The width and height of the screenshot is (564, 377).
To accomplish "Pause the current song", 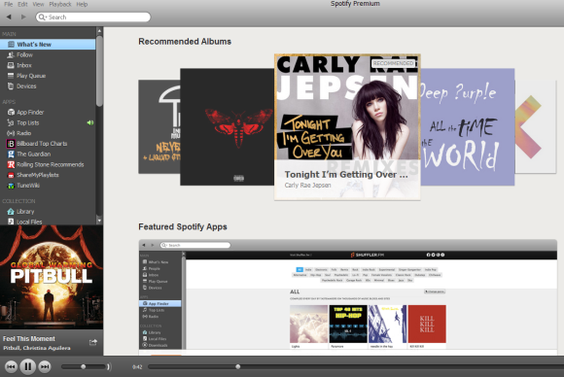I will (27, 366).
